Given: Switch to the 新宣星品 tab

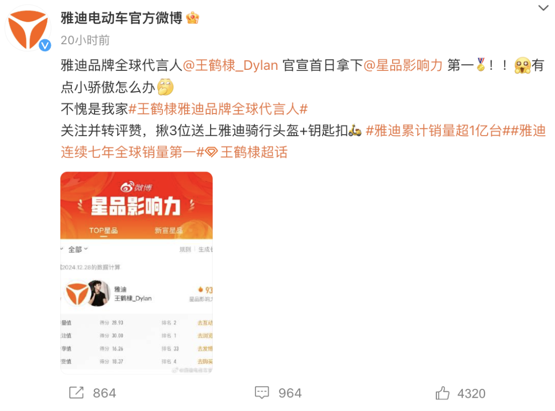Looking at the screenshot, I should (x=169, y=231).
